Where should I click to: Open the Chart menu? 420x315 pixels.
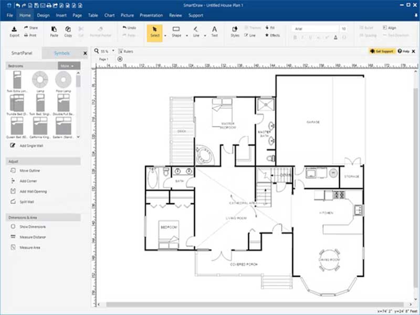coord(109,15)
